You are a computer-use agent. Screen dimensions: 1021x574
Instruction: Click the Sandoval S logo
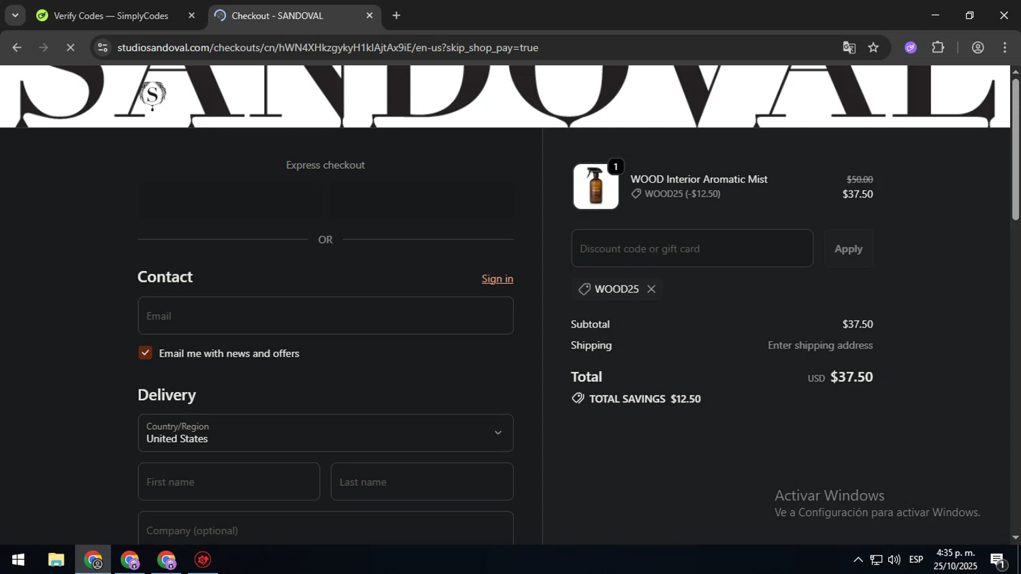152,95
